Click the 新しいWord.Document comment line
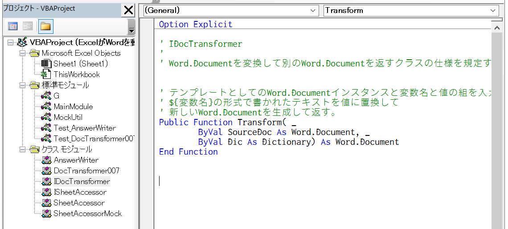Viewport: 508px width, 229px height. pos(249,112)
